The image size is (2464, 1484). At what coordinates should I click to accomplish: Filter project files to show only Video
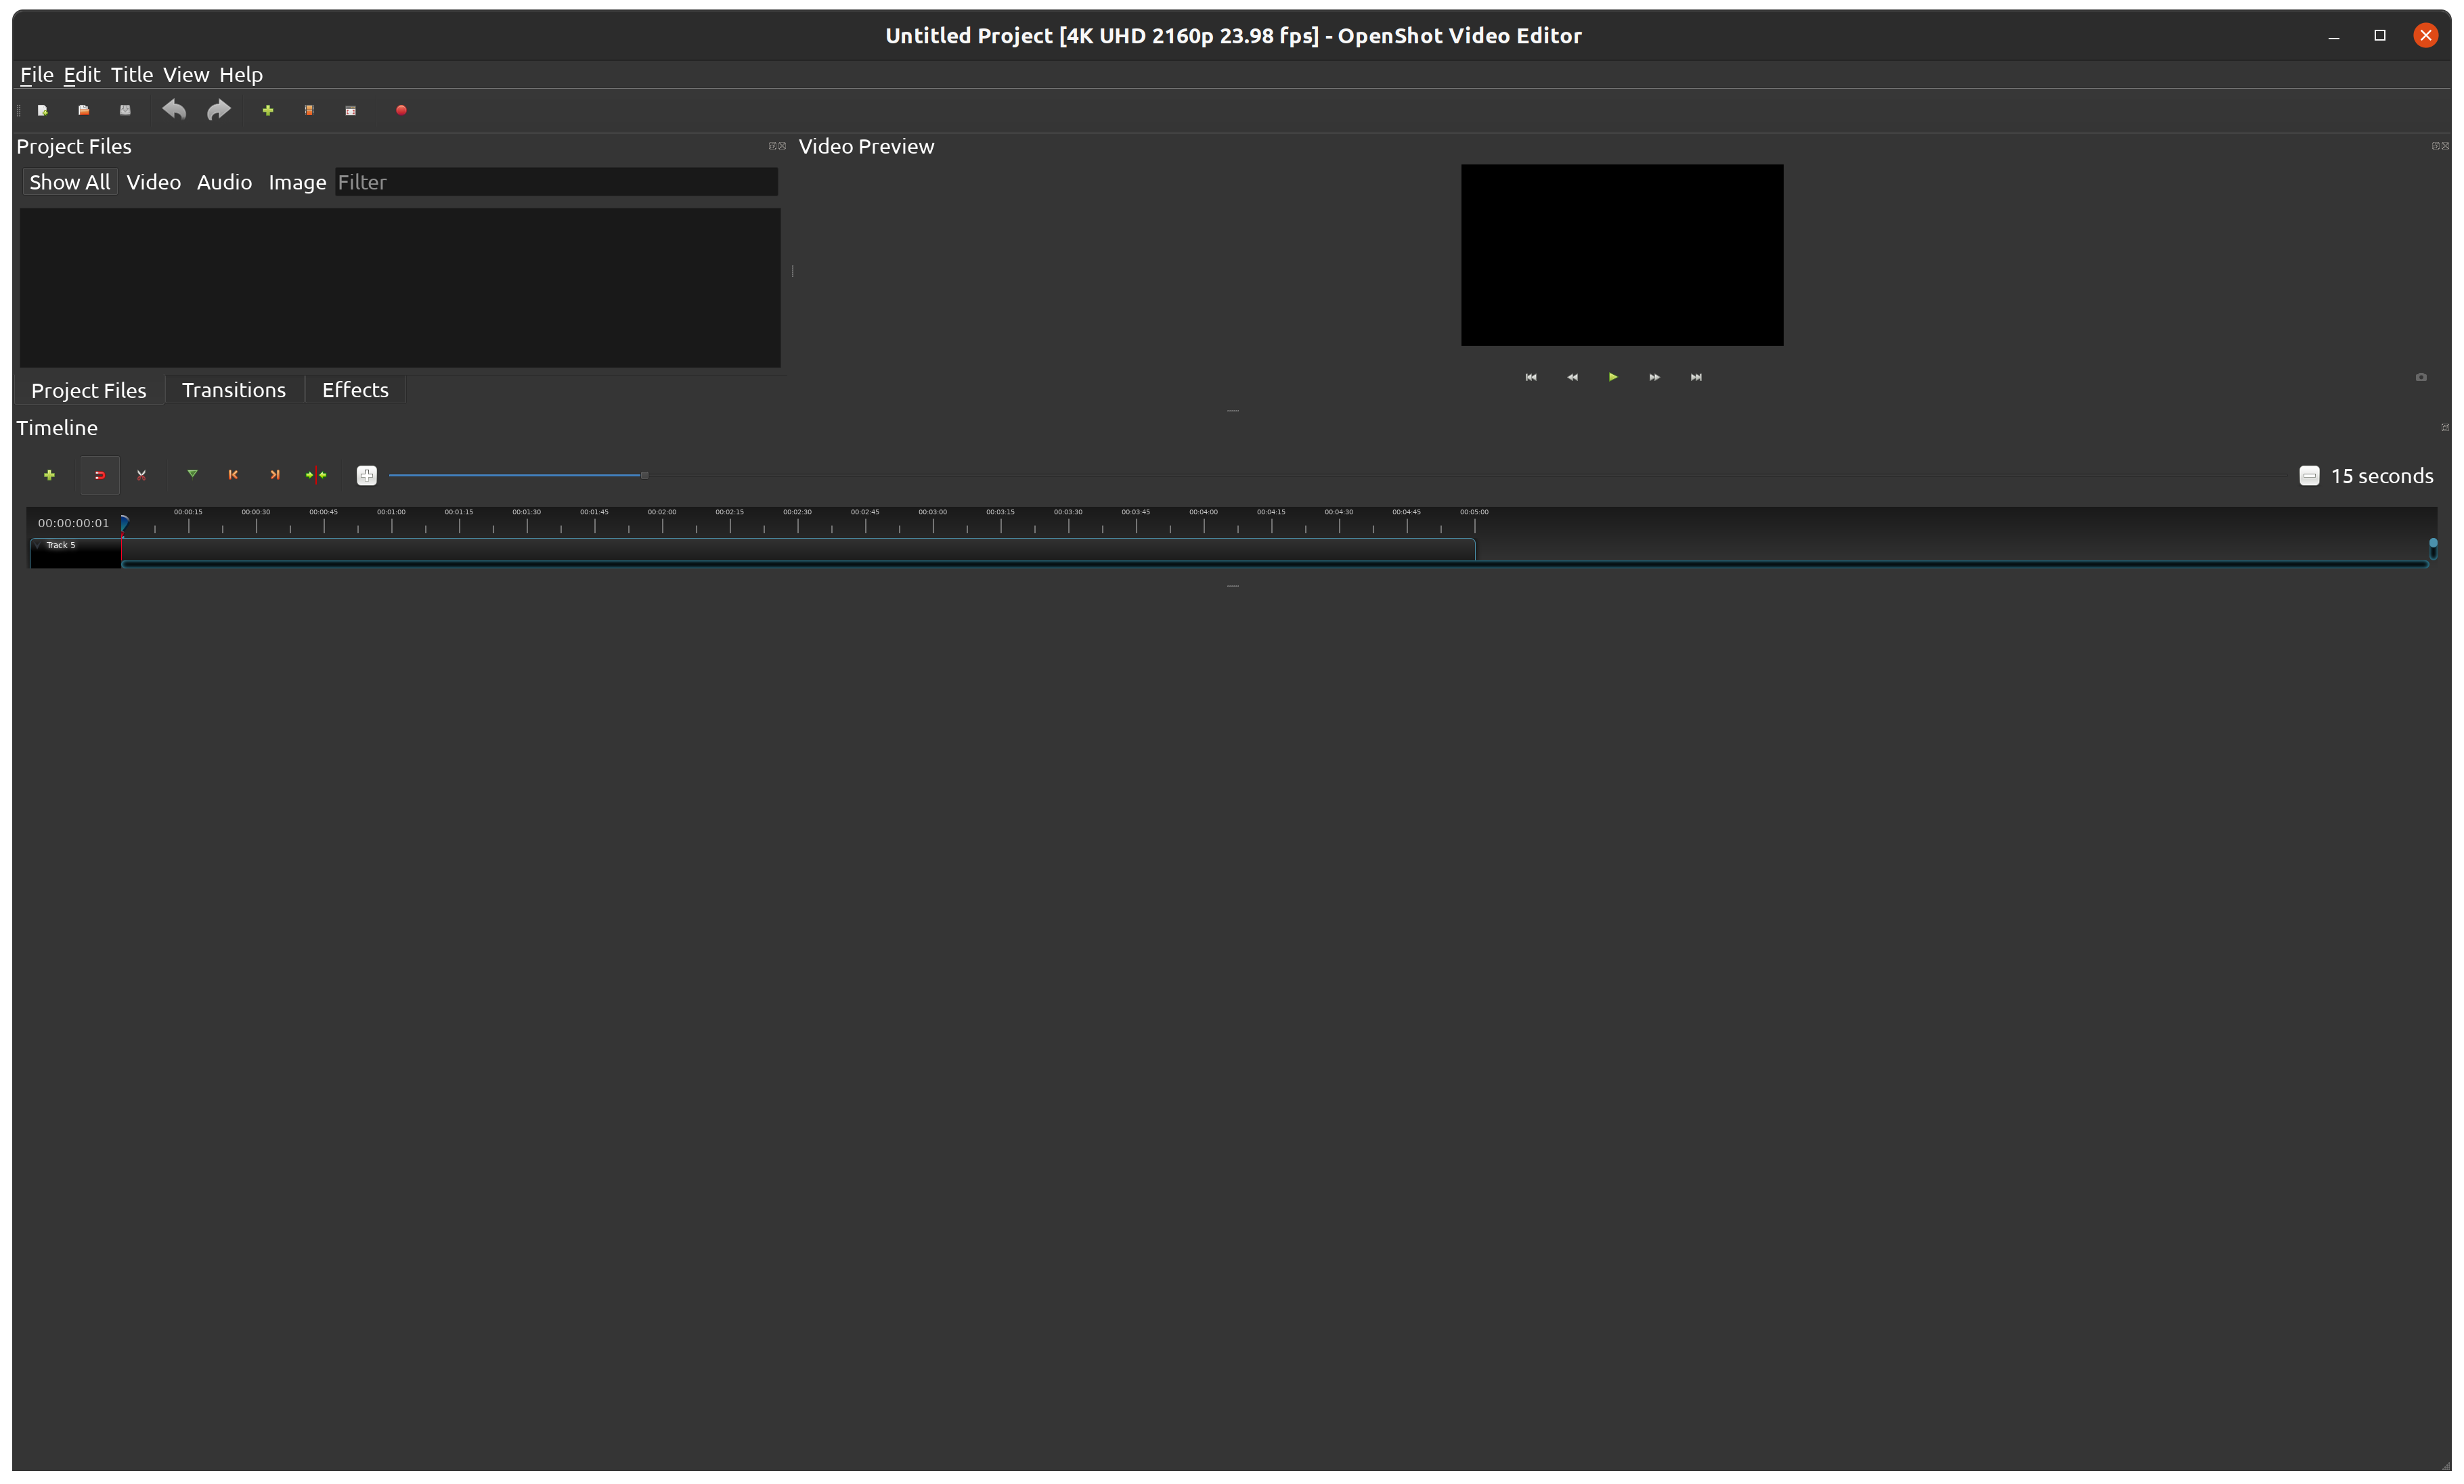(x=153, y=182)
